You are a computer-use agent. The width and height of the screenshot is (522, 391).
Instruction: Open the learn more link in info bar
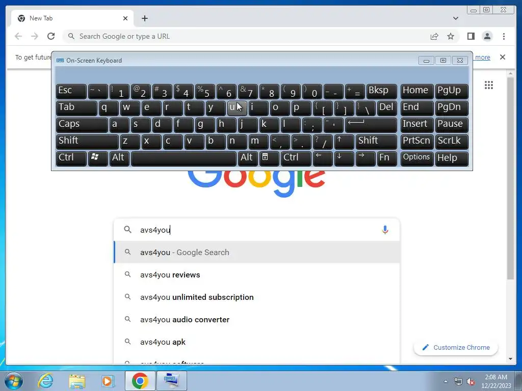[482, 57]
